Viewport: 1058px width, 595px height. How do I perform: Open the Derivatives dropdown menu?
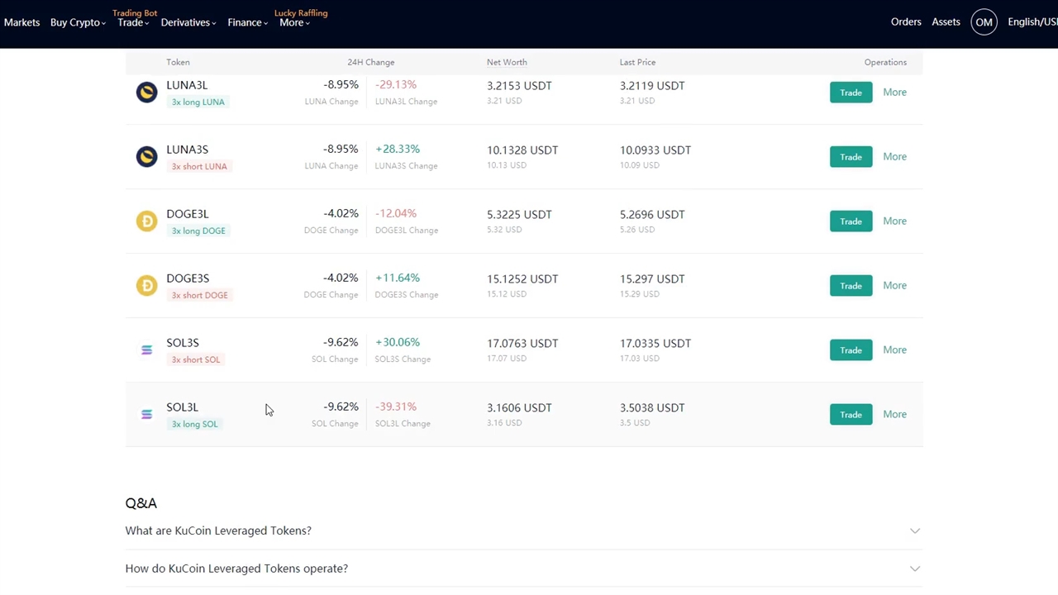coord(188,22)
